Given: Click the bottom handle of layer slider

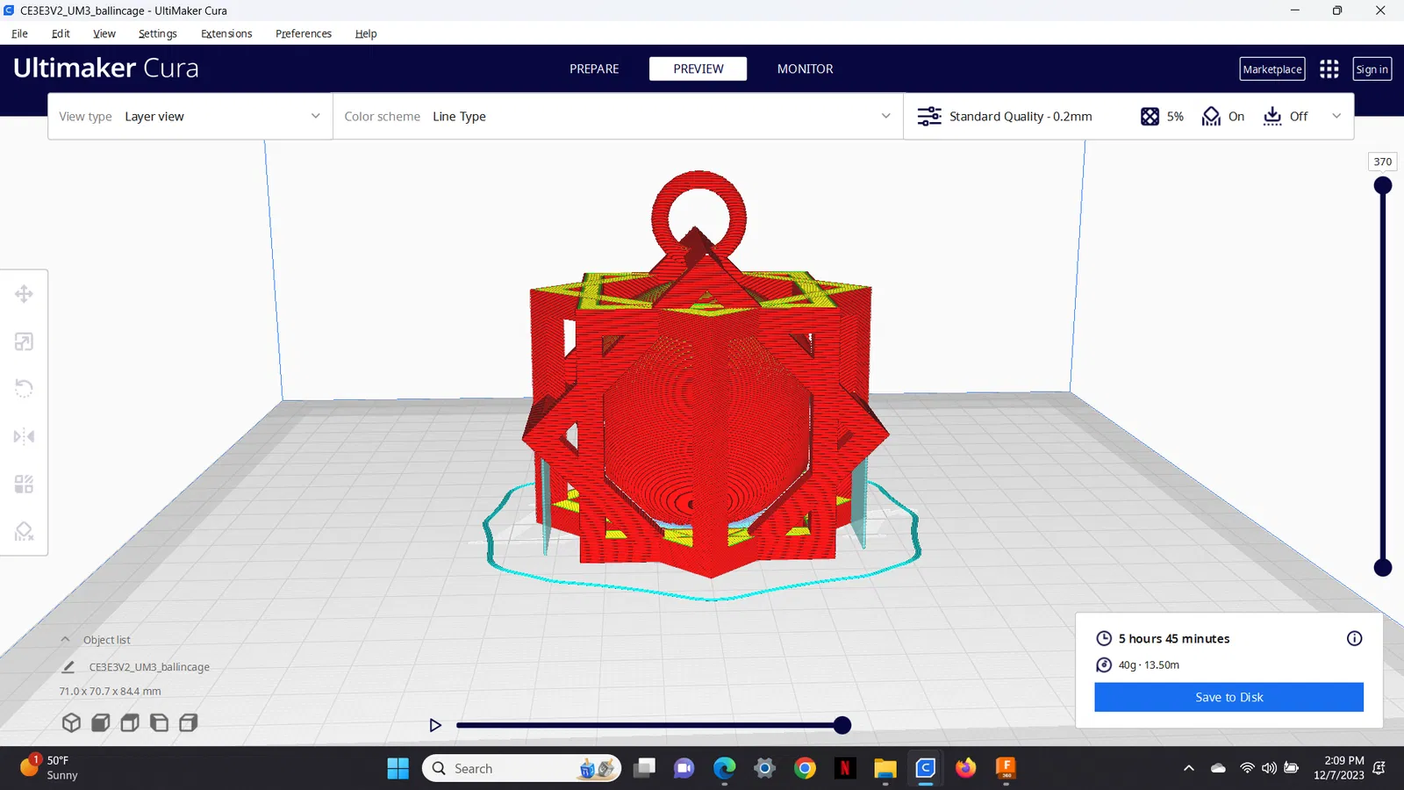Looking at the screenshot, I should (x=1383, y=568).
